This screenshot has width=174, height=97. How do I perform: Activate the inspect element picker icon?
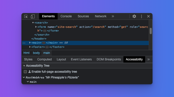[x=26, y=16]
